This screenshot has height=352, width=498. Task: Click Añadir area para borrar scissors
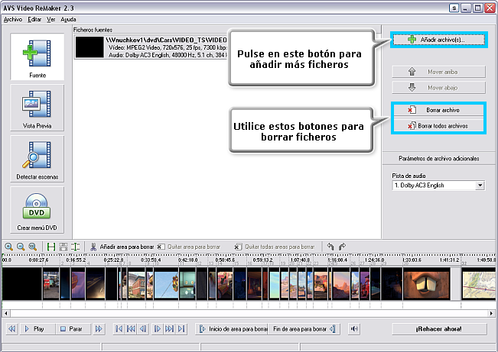coord(122,247)
